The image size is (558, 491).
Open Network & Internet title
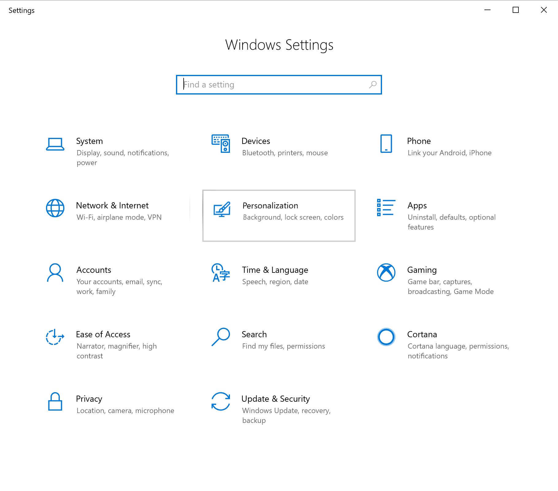coord(112,206)
